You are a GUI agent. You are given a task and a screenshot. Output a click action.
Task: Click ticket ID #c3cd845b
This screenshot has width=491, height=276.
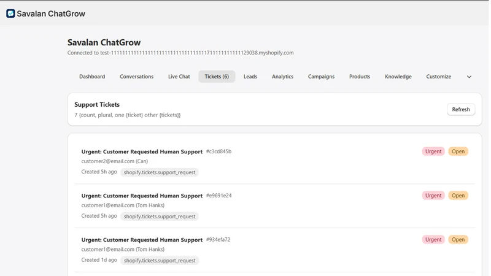point(218,151)
